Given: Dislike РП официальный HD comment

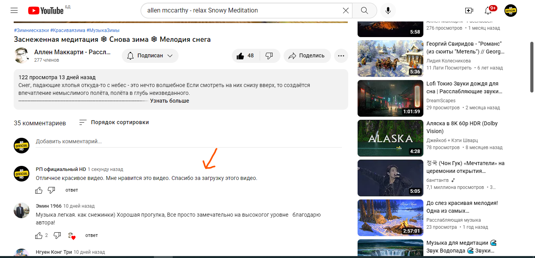Looking at the screenshot, I should coord(51,190).
